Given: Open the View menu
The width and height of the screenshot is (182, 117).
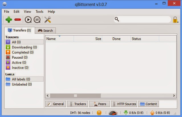Looking at the screenshot, I should coord(27,12).
